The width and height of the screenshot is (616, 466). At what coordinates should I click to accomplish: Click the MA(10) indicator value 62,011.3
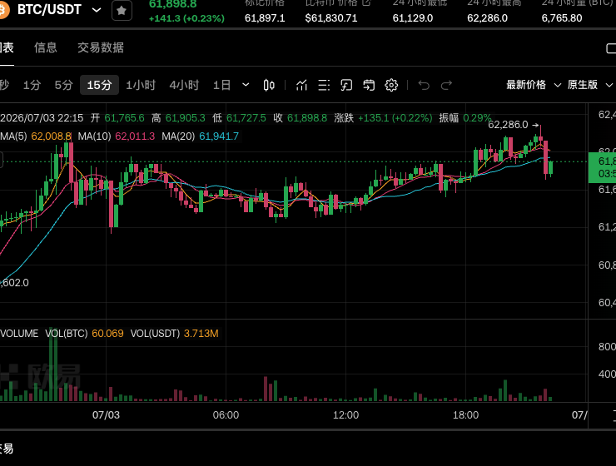[135, 136]
